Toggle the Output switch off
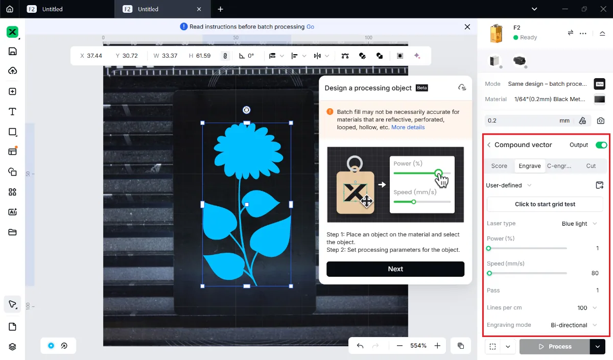Screen dimensions: 613x360 [x=601, y=145]
